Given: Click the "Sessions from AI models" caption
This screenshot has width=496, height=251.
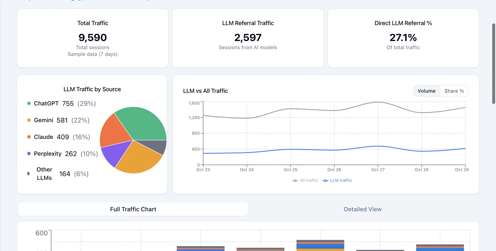Looking at the screenshot, I should tap(248, 47).
